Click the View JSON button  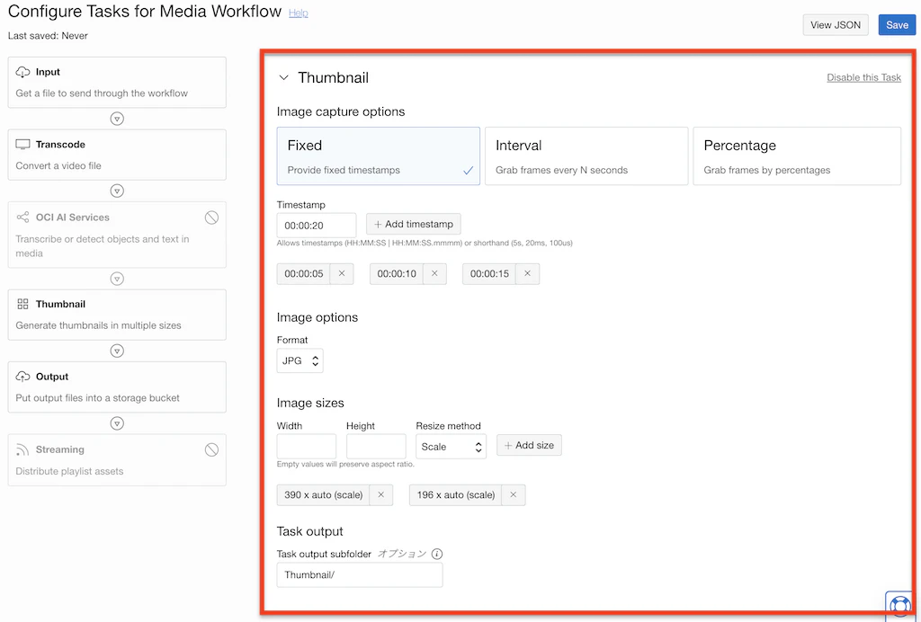(x=836, y=24)
